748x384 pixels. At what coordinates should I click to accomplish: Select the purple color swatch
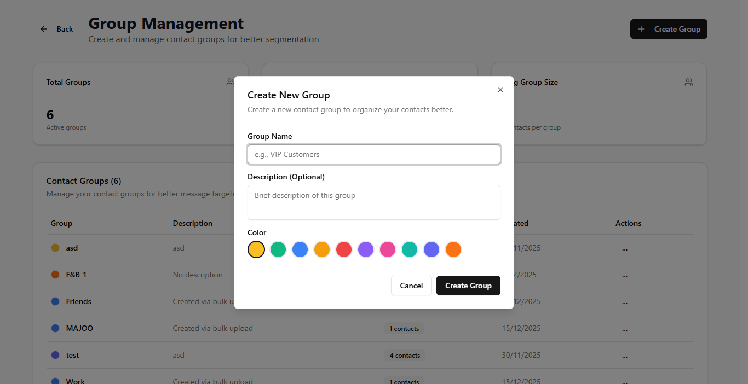click(366, 249)
